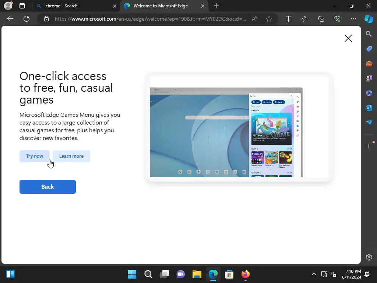Open Settings and more ellipsis menu

coord(353,19)
